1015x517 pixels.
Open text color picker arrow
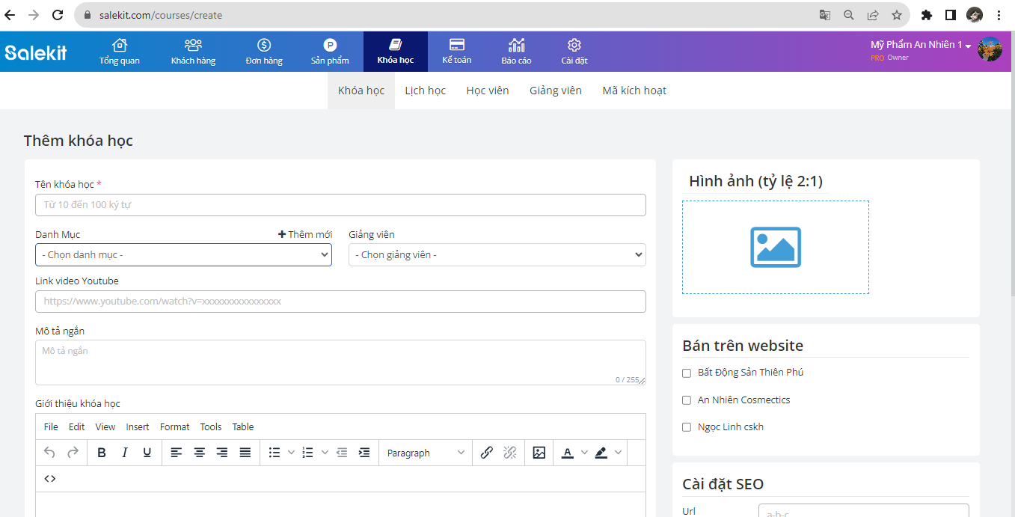pyautogui.click(x=584, y=453)
